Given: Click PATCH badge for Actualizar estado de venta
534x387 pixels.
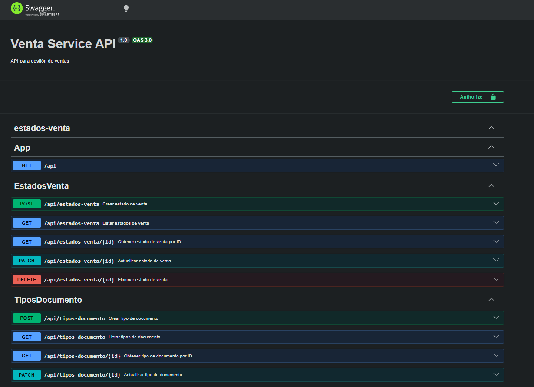Looking at the screenshot, I should [x=27, y=261].
